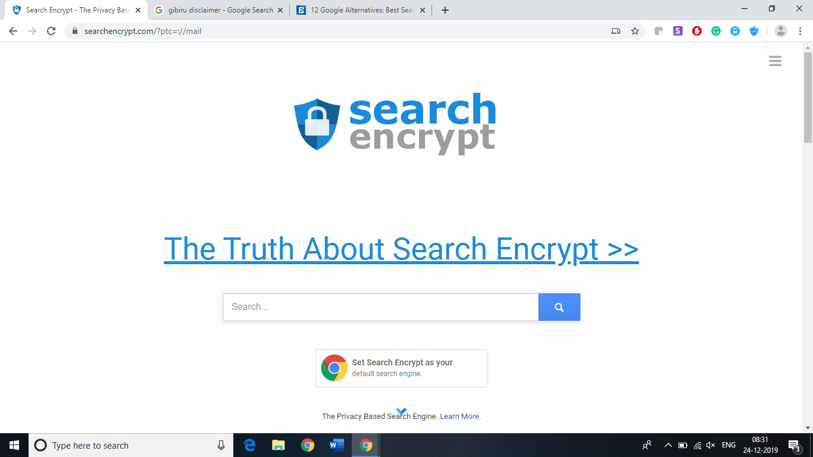Show hidden system tray icons arrow
Image resolution: width=813 pixels, height=457 pixels.
coord(668,445)
